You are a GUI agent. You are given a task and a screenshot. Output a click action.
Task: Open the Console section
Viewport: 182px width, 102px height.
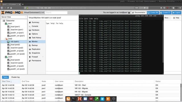pos(35,26)
